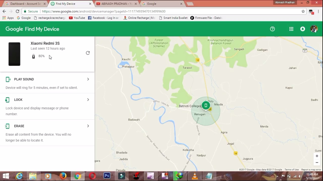The width and height of the screenshot is (323, 181).
Task: Open the Find My Device help icon
Action: click(x=272, y=29)
